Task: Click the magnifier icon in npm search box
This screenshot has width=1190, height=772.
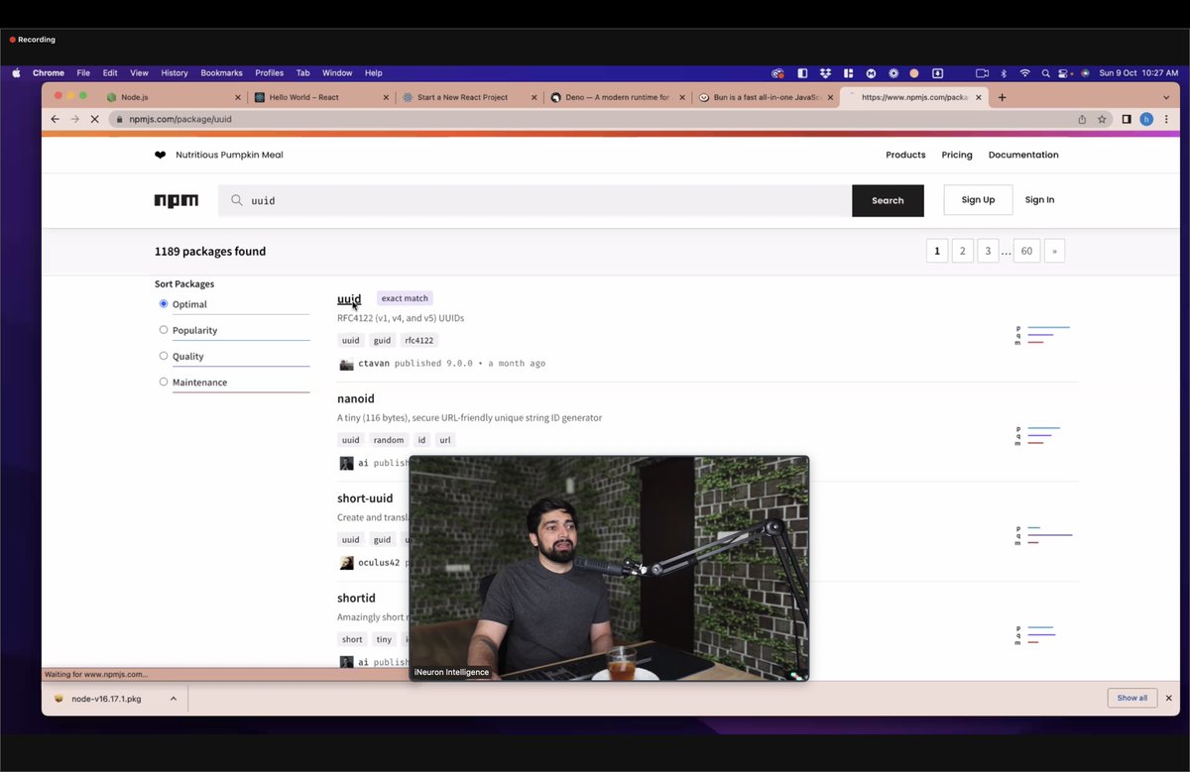Action: (237, 200)
